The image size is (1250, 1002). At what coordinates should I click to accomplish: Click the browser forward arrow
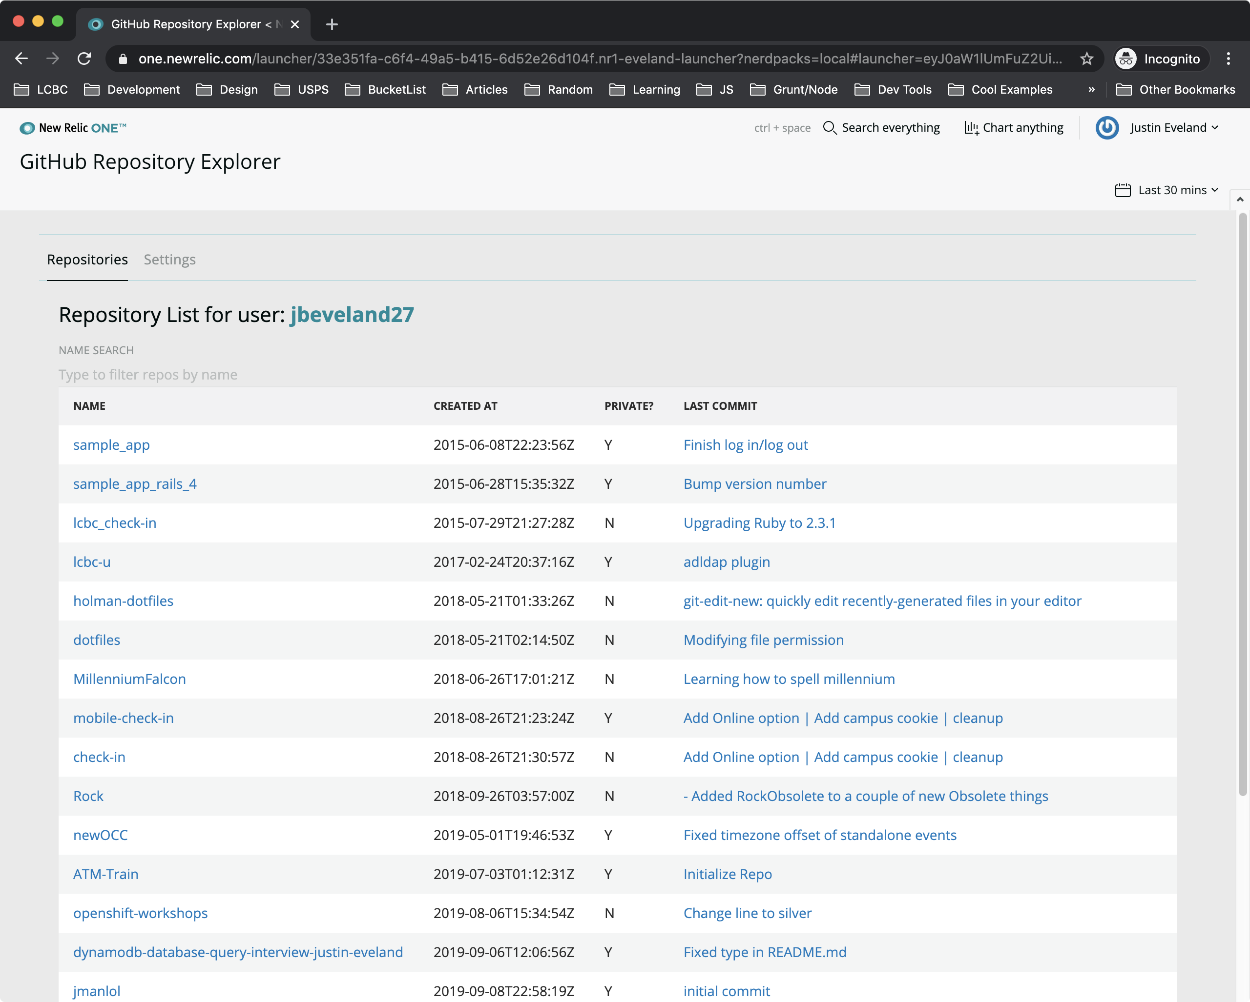click(53, 59)
